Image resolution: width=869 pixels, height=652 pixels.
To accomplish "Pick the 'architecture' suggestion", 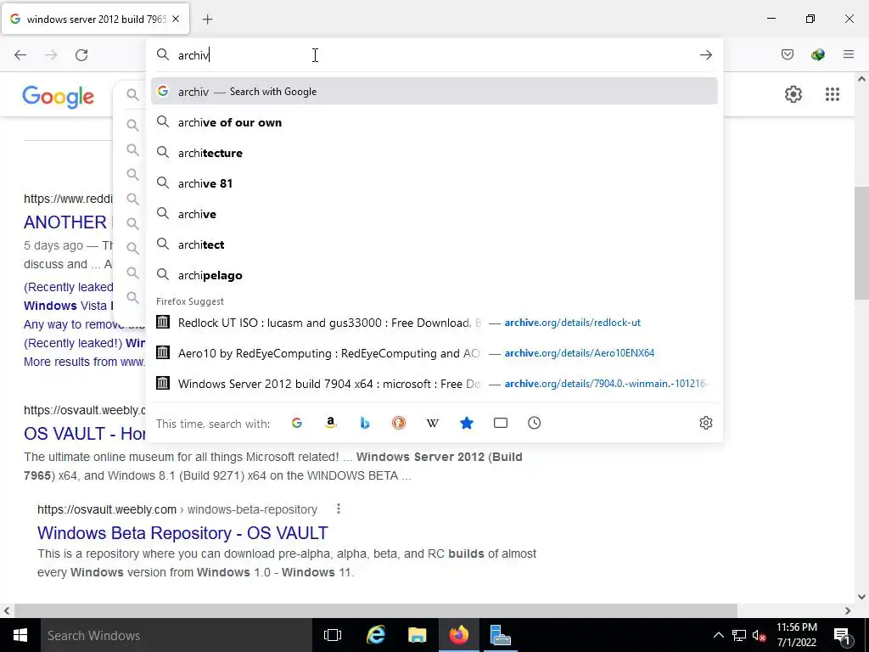I will tap(434, 153).
